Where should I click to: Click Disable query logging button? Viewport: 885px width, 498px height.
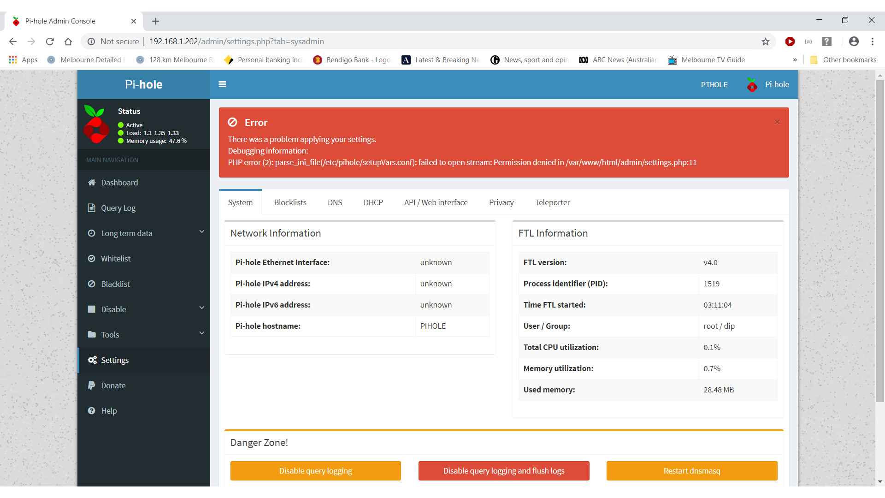[x=316, y=471]
